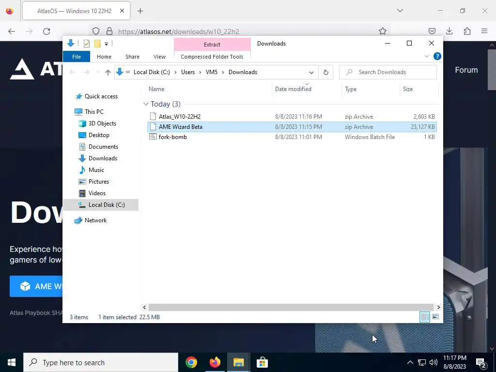Switch to Details view layout button
The height and width of the screenshot is (372, 496).
pyautogui.click(x=424, y=317)
